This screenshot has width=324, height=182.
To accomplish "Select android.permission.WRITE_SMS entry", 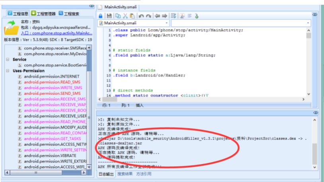I will [53, 88].
